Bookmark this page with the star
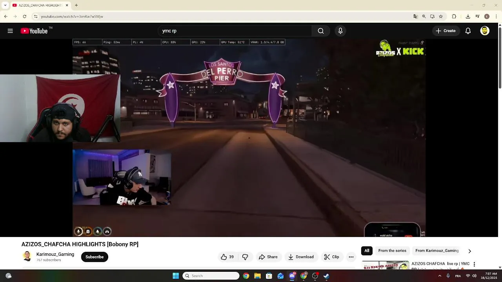 [441, 16]
